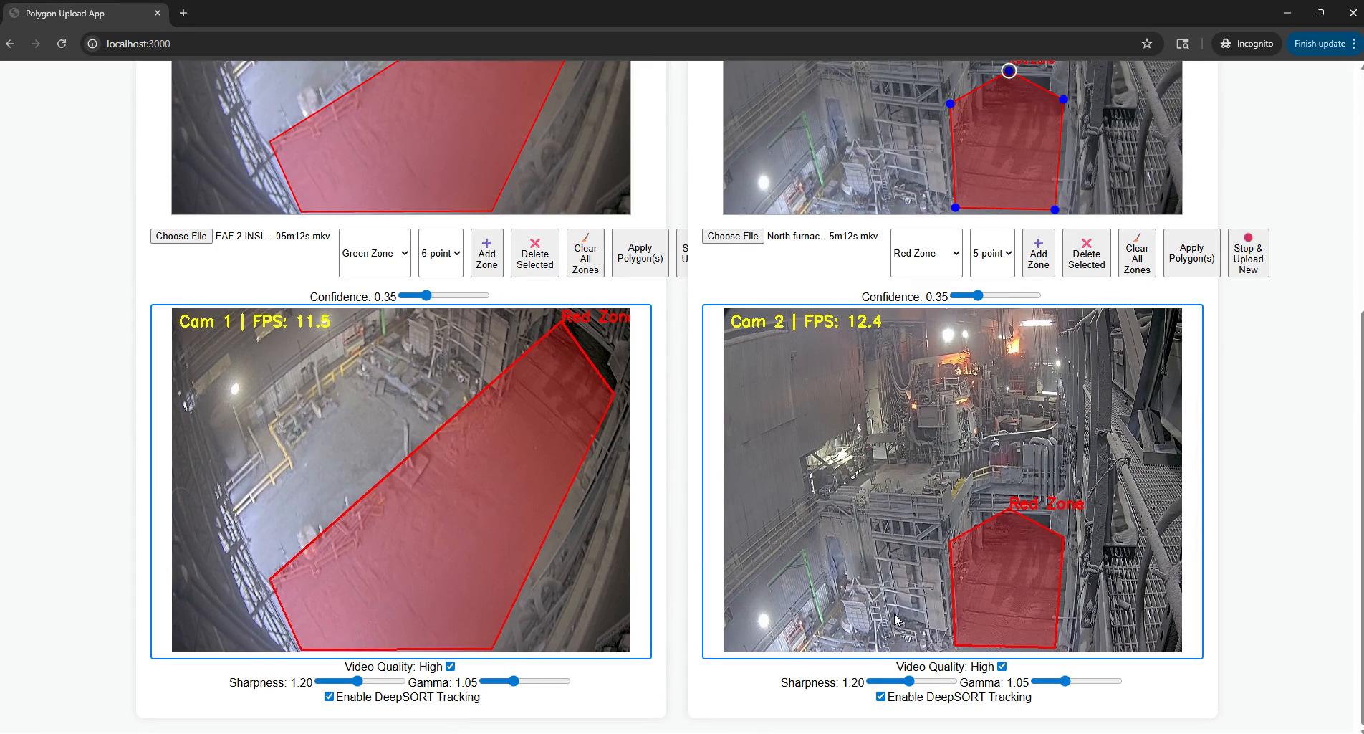Image resolution: width=1364 pixels, height=734 pixels.
Task: Choose File for Cam 2 video
Action: (733, 236)
